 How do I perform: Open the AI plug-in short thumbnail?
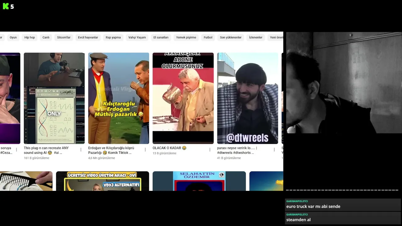pyautogui.click(x=54, y=98)
